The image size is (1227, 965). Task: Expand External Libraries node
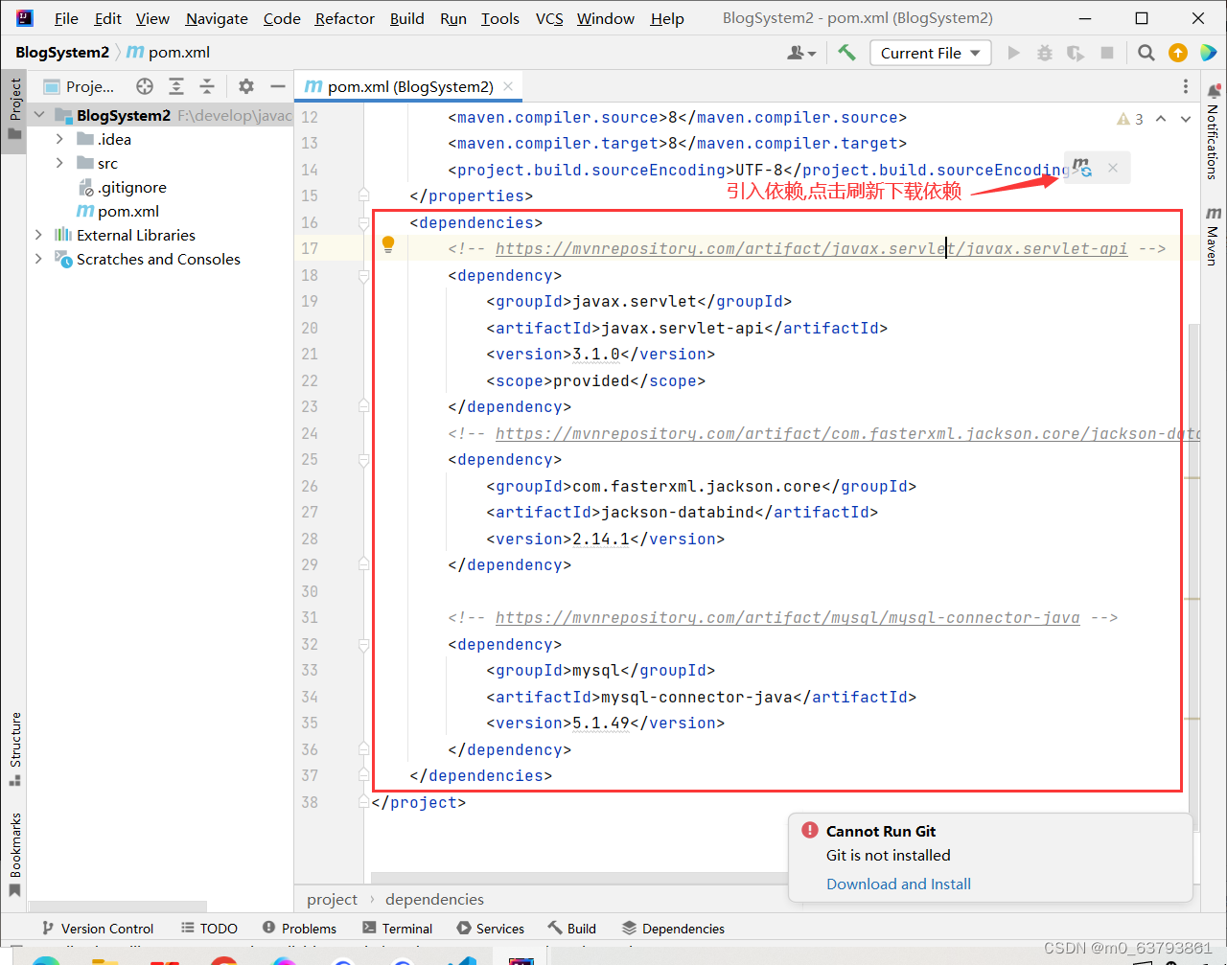pyautogui.click(x=38, y=235)
